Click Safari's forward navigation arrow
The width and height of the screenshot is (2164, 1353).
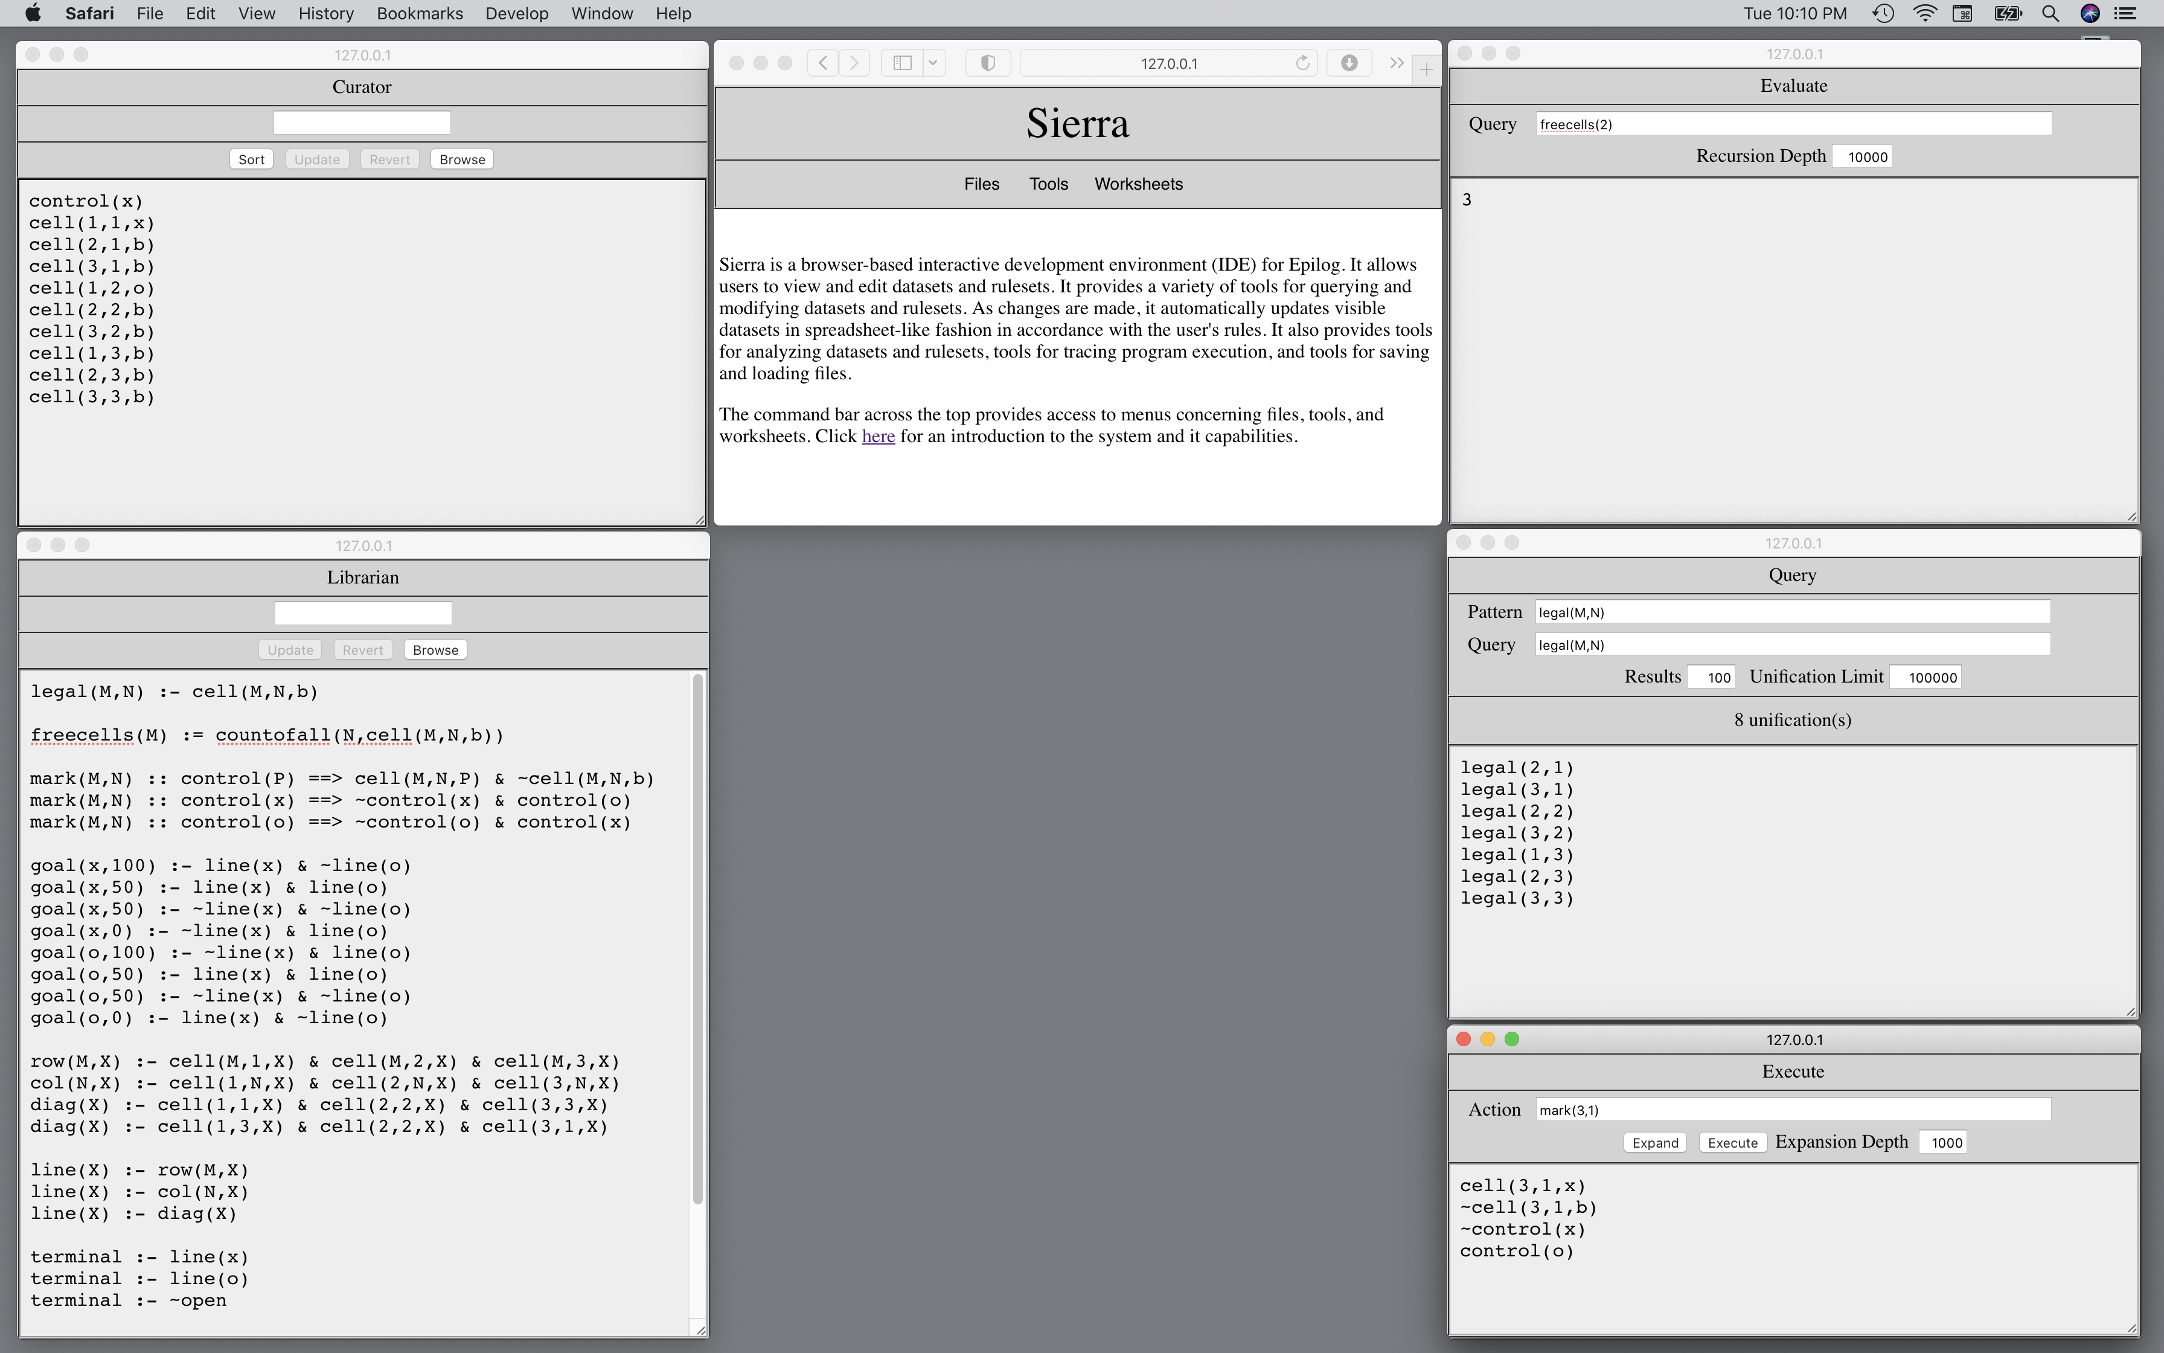pos(855,63)
